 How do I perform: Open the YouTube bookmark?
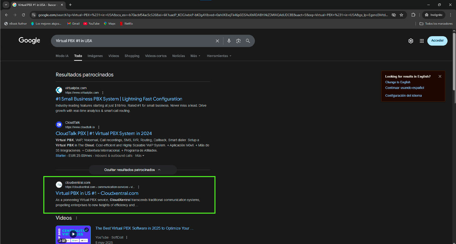(x=91, y=24)
